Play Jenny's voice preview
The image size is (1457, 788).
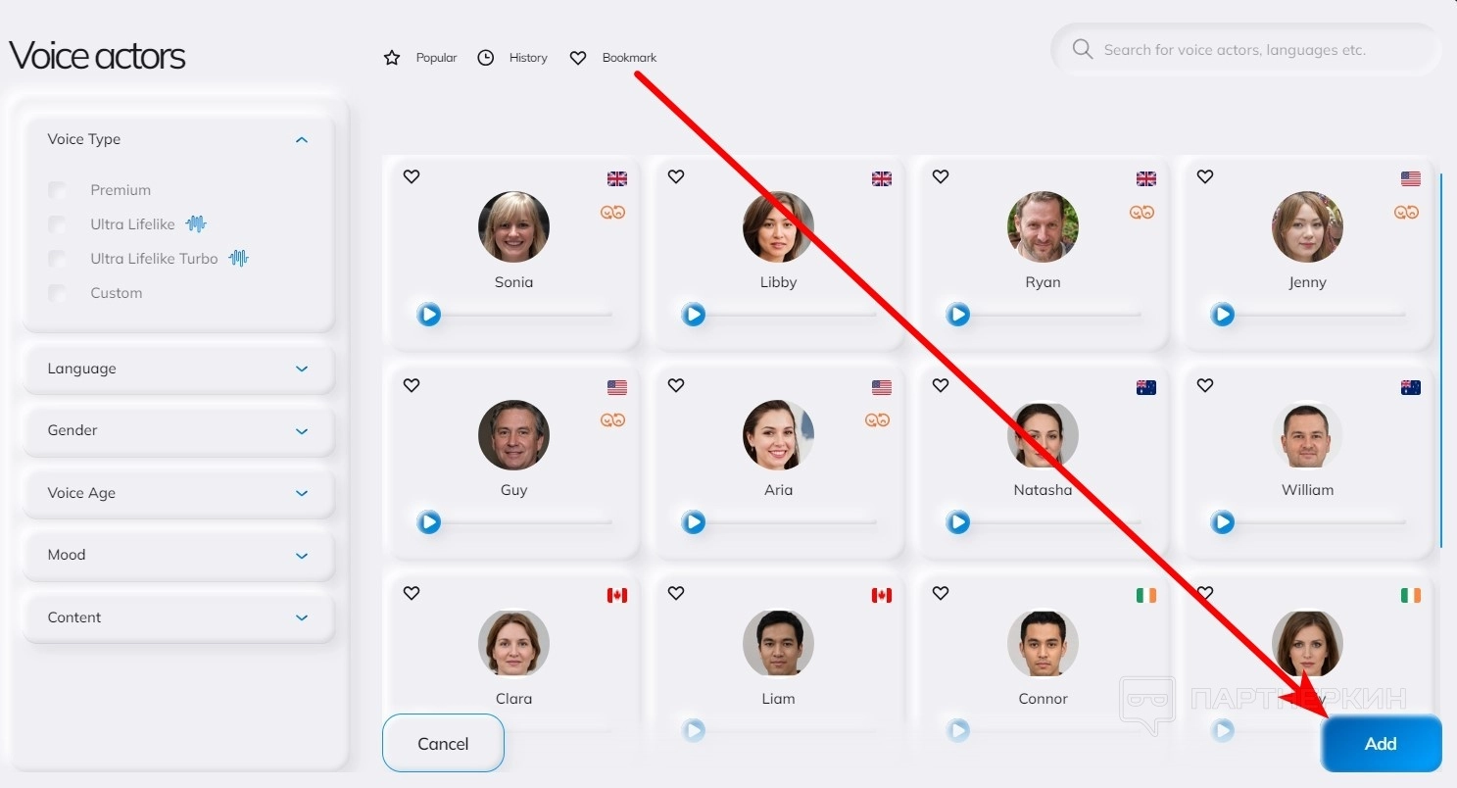pos(1223,315)
